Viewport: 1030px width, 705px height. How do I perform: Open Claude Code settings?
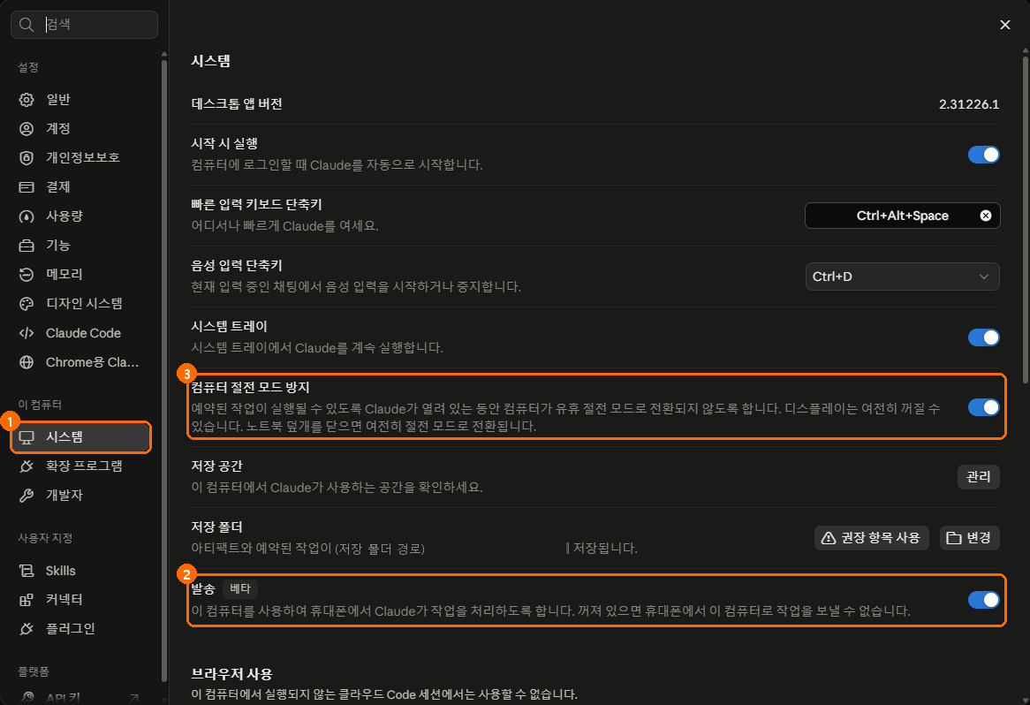[x=80, y=333]
